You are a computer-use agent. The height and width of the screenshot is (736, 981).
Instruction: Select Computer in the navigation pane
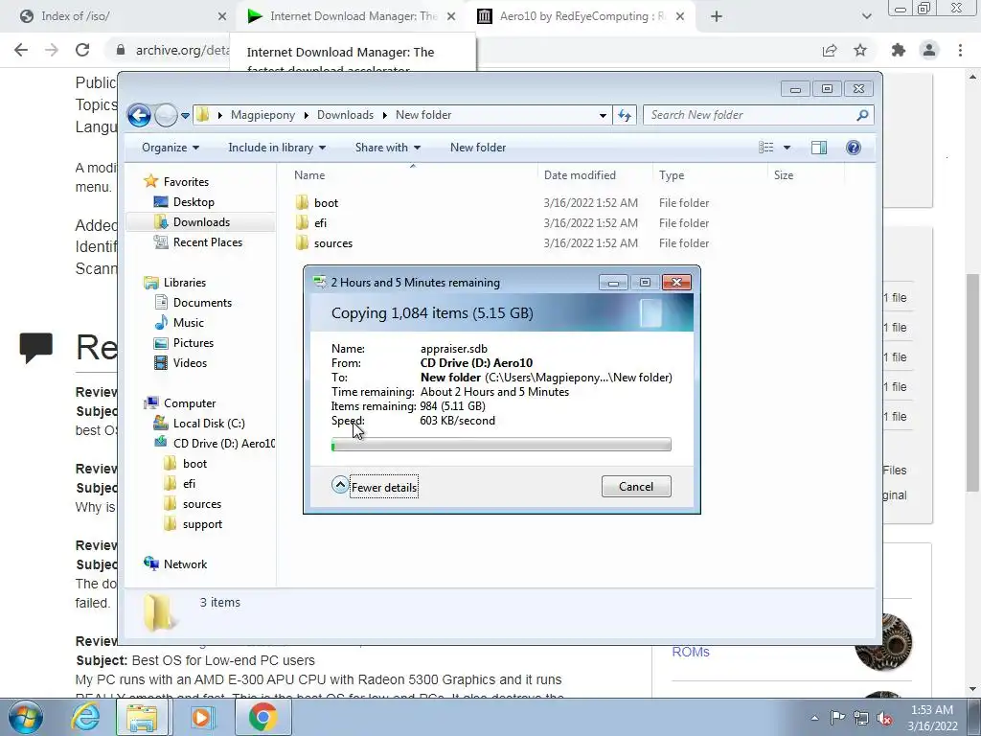click(190, 403)
